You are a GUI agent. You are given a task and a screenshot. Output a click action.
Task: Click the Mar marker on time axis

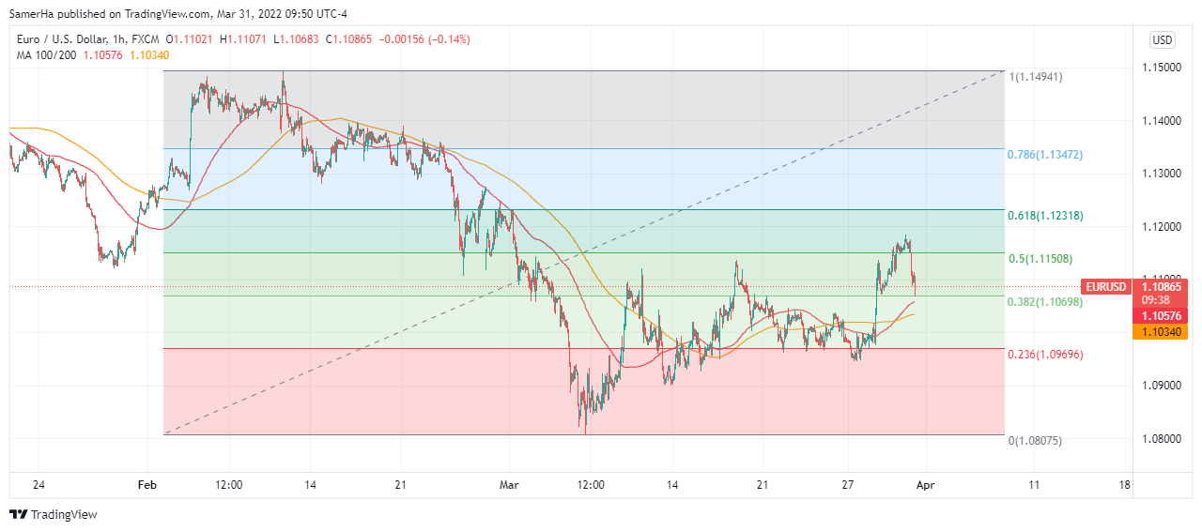point(509,485)
